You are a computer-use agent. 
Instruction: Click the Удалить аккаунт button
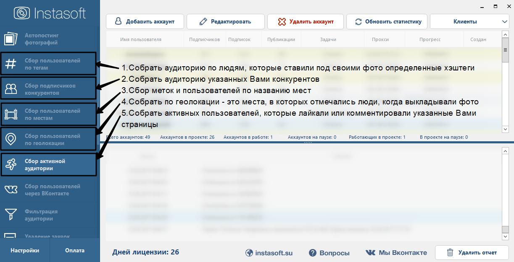tap(306, 21)
